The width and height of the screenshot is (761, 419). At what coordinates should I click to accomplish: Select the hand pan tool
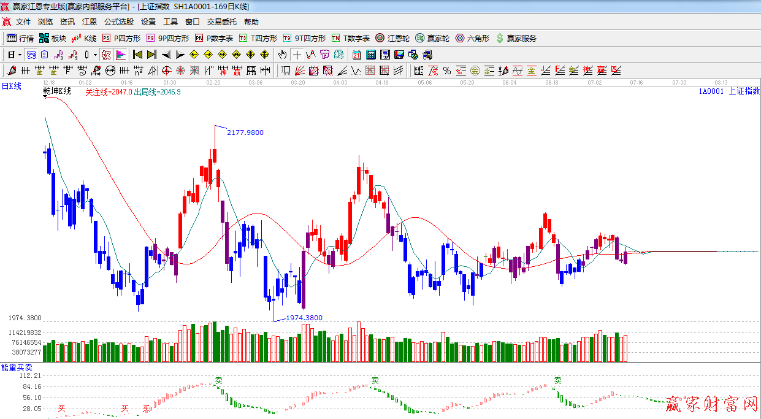click(x=282, y=55)
